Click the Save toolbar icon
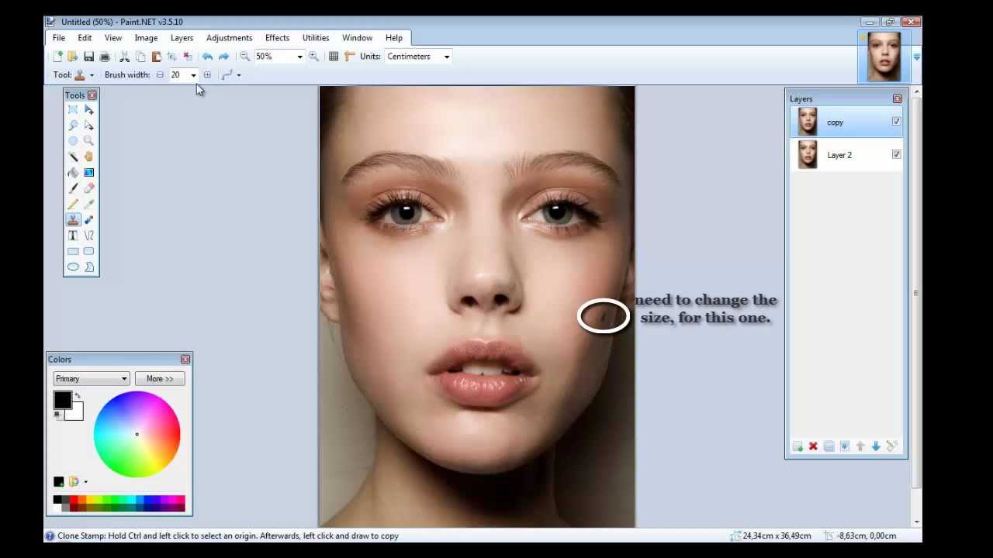 [88, 57]
